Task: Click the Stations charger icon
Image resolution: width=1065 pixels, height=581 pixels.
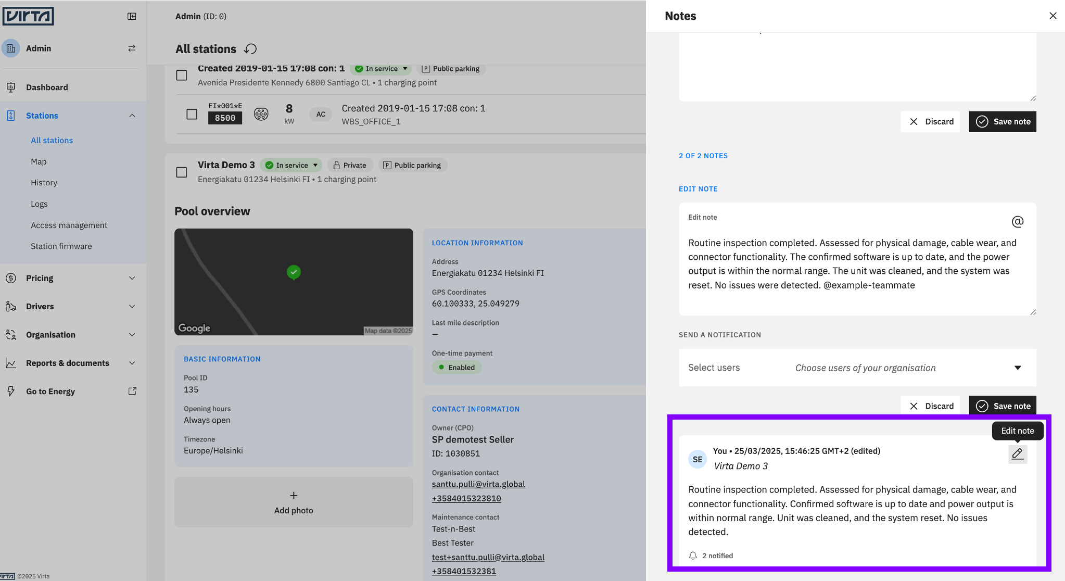Action: 11,116
